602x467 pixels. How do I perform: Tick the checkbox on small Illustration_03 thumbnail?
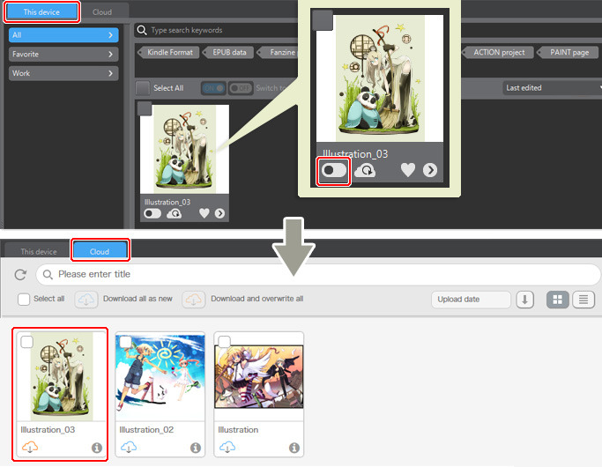(x=145, y=108)
